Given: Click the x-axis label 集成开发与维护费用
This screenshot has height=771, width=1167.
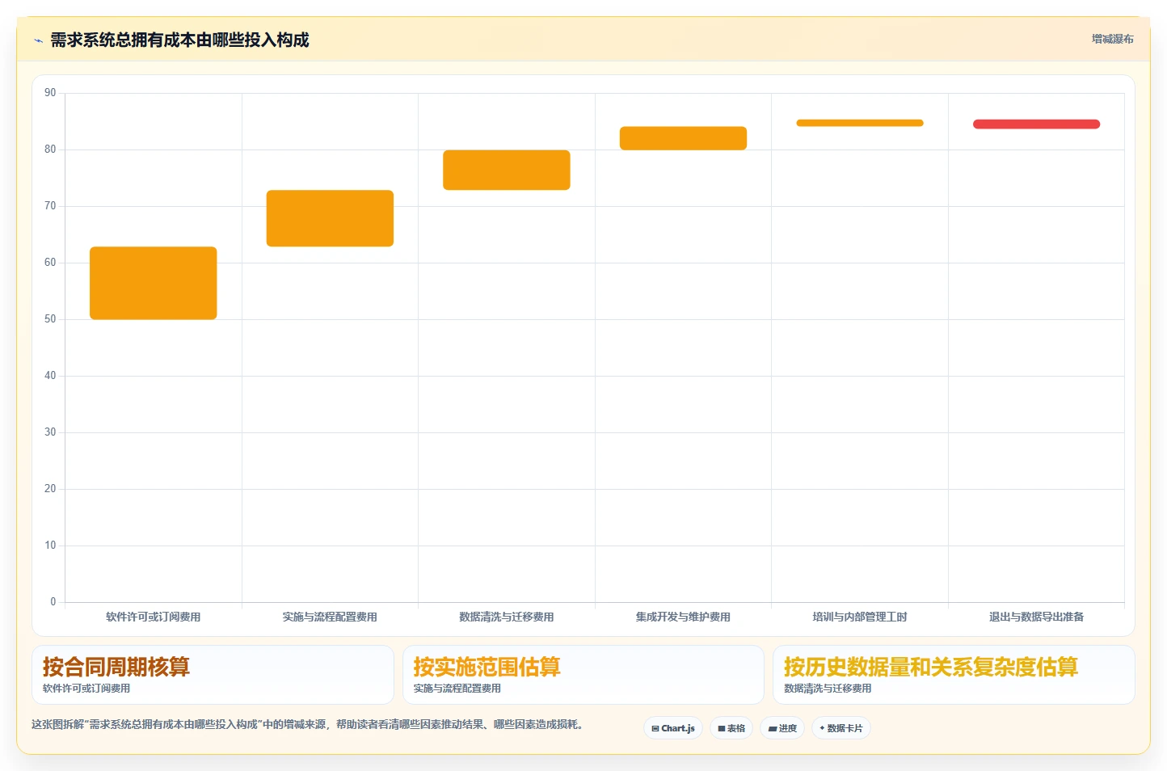Looking at the screenshot, I should 683,617.
